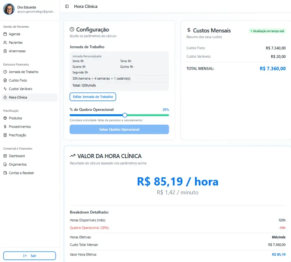Click the Procedimentos dollar icon
The width and height of the screenshot is (291, 262).
(5, 127)
